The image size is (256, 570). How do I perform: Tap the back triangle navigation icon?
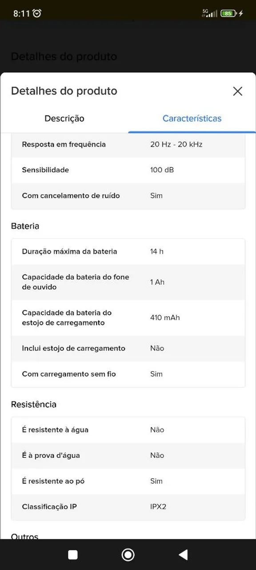pos(184,554)
